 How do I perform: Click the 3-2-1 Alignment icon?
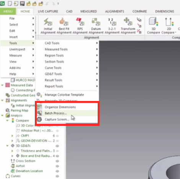pos(112,22)
